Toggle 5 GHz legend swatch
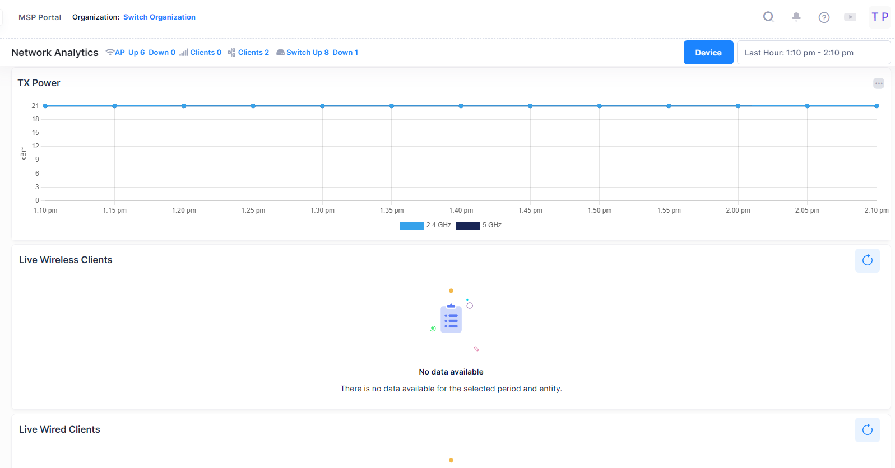895x468 pixels. coord(468,226)
